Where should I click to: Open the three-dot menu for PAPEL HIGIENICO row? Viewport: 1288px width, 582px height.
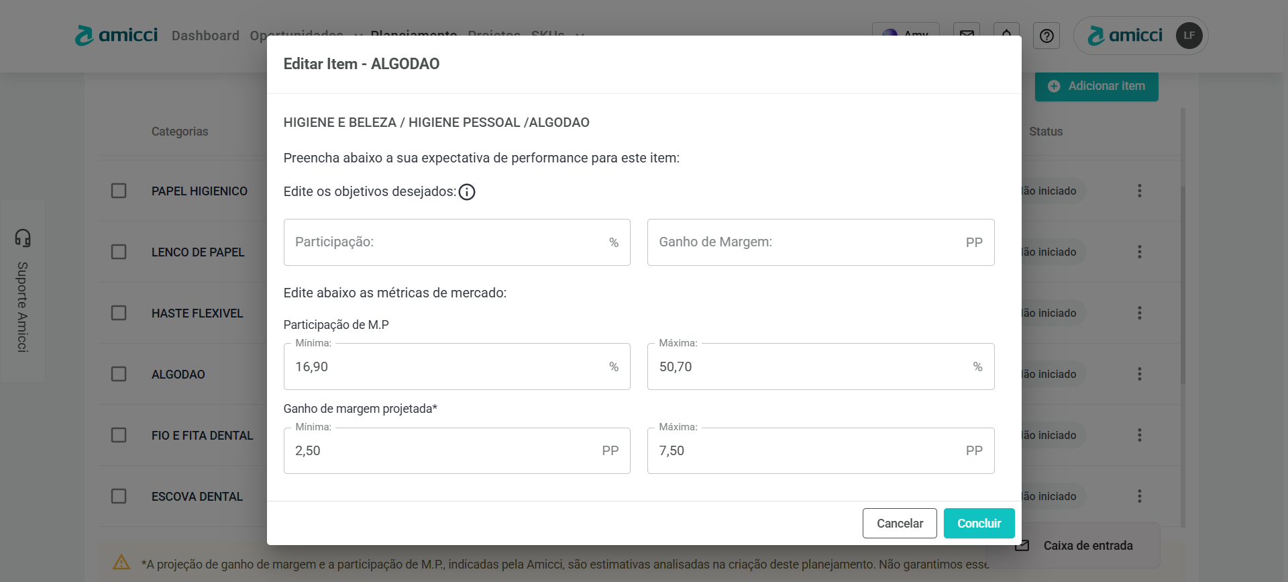[1139, 191]
